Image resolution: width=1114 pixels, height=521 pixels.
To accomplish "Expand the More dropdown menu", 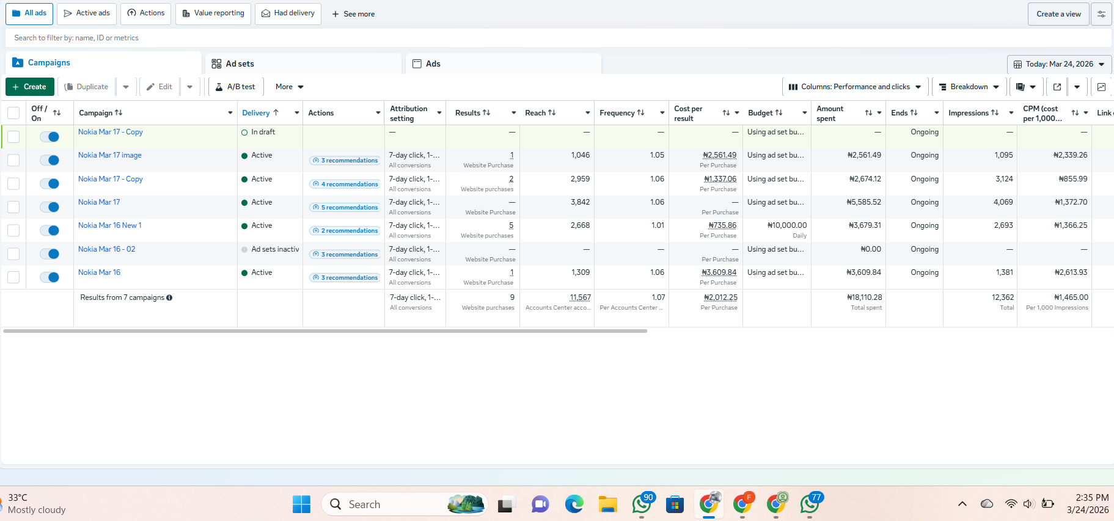I will click(290, 87).
